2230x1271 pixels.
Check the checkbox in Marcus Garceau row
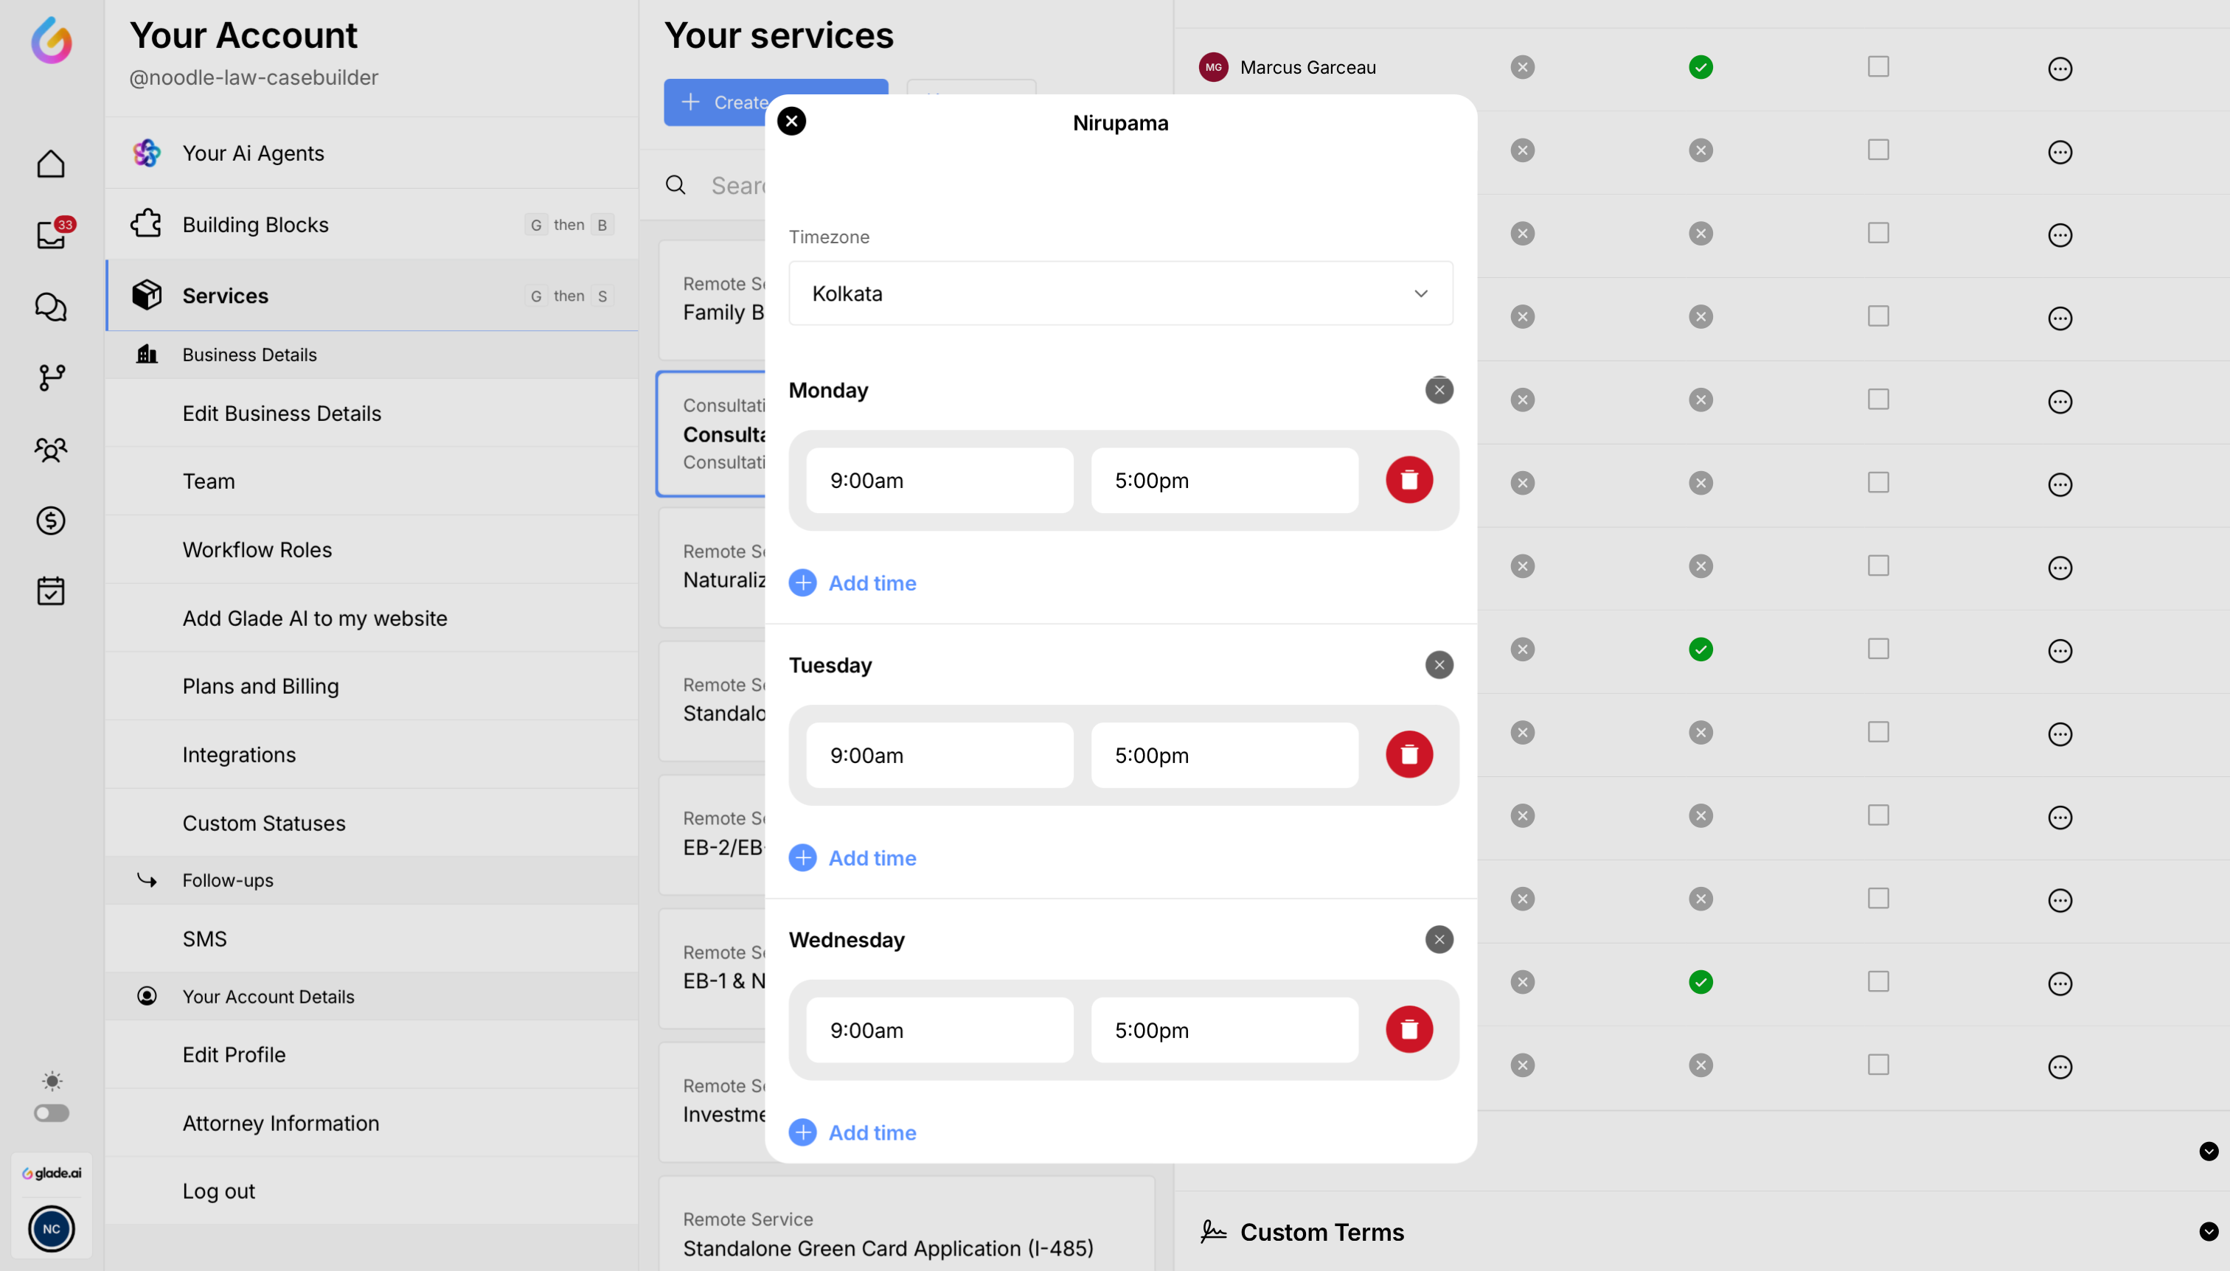click(x=1878, y=66)
